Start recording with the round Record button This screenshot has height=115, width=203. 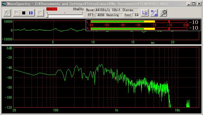[40, 13]
